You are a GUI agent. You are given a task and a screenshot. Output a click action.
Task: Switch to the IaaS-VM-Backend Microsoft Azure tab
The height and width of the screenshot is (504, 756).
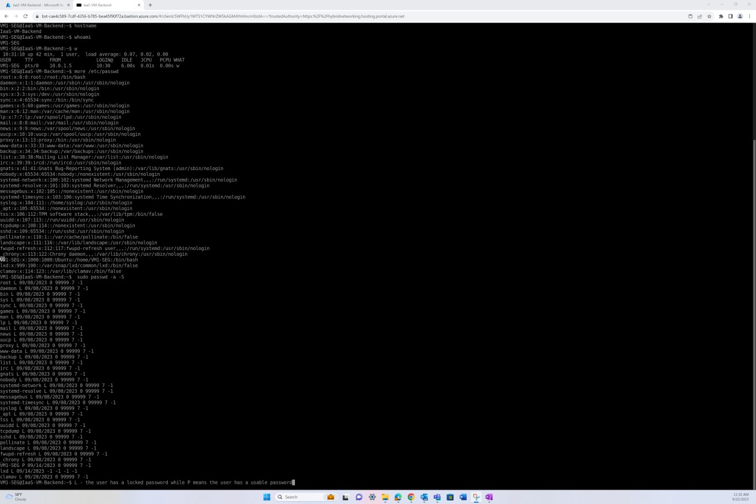35,5
